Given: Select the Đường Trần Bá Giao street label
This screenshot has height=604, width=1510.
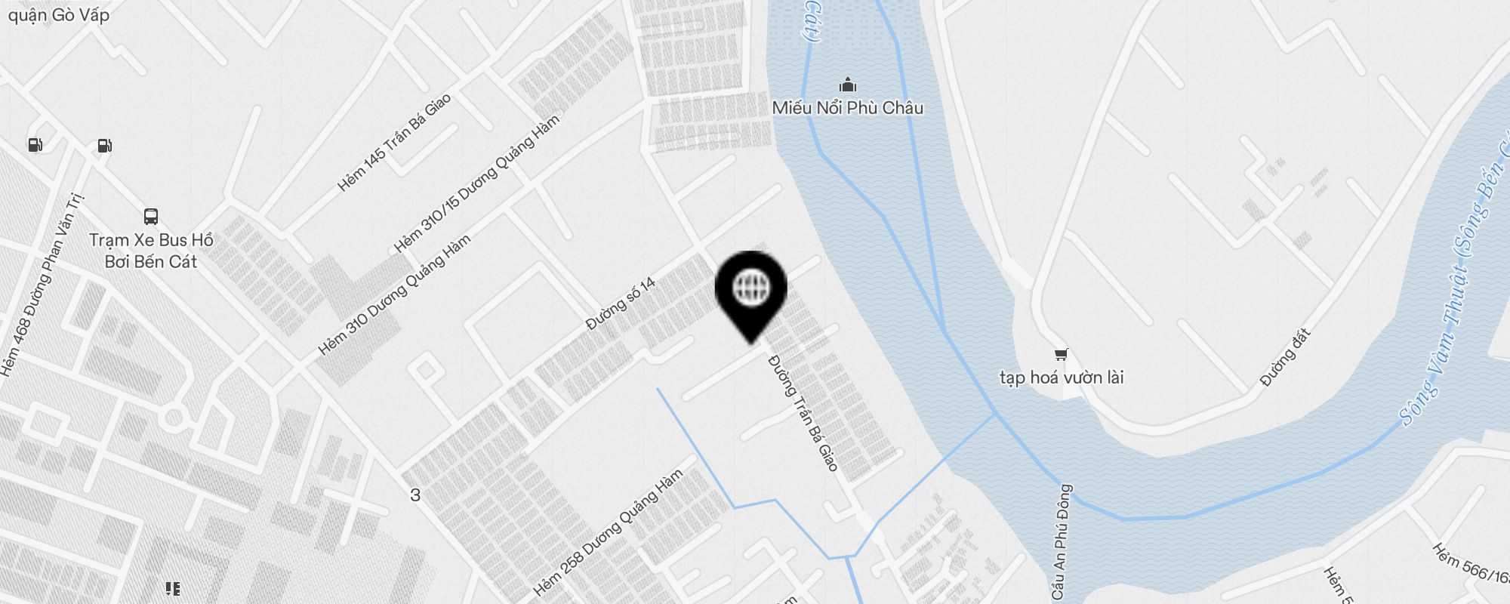Looking at the screenshot, I should [x=803, y=413].
